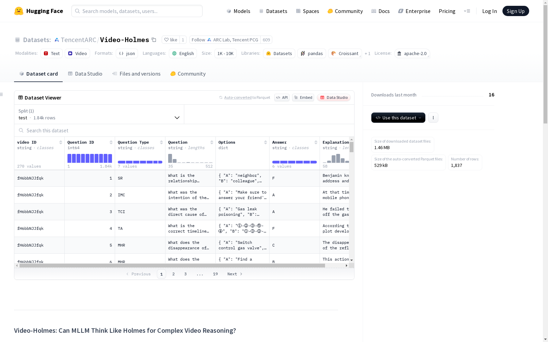Image resolution: width=548 pixels, height=342 pixels.
Task: Expand the Split test dropdown
Action: click(x=99, y=114)
